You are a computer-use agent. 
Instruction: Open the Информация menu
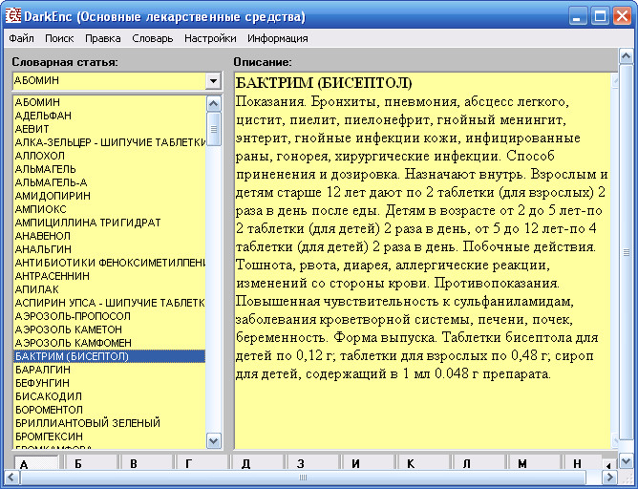277,39
